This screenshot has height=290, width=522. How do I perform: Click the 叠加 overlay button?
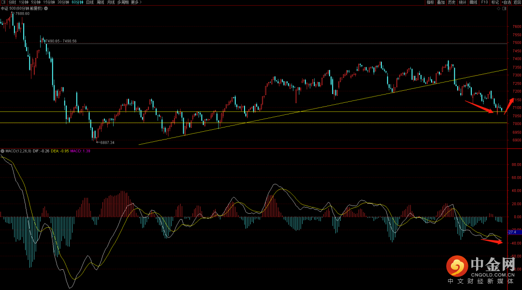tap(441, 2)
